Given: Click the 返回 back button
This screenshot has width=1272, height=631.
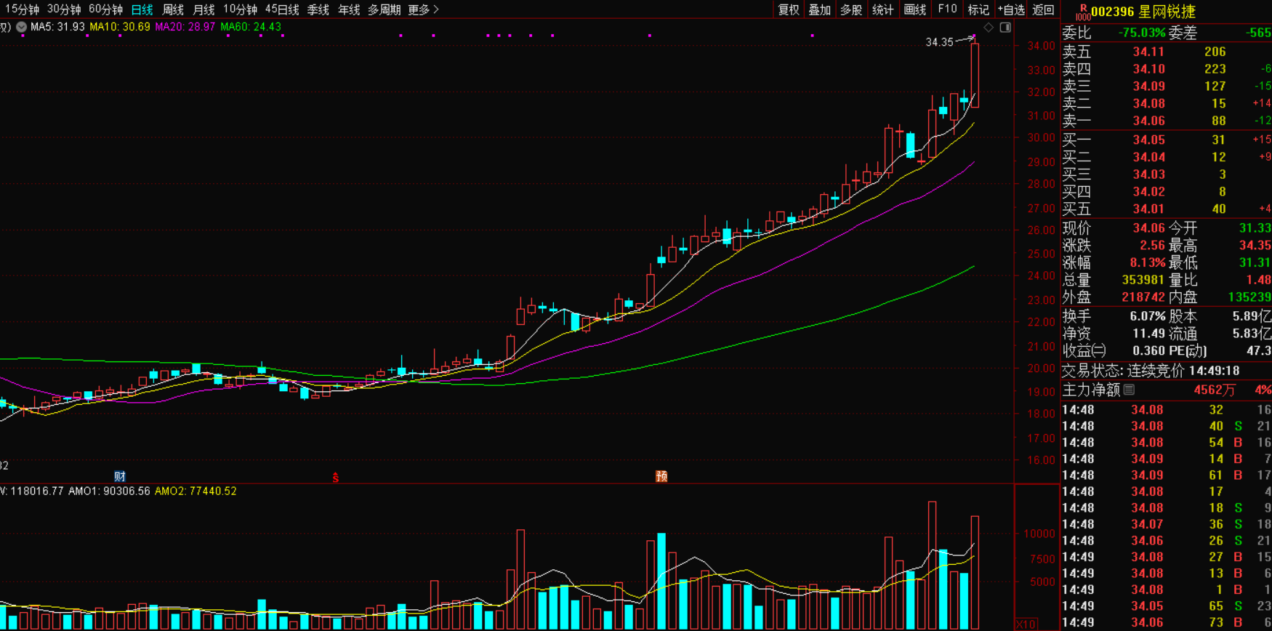Looking at the screenshot, I should pos(1043,9).
